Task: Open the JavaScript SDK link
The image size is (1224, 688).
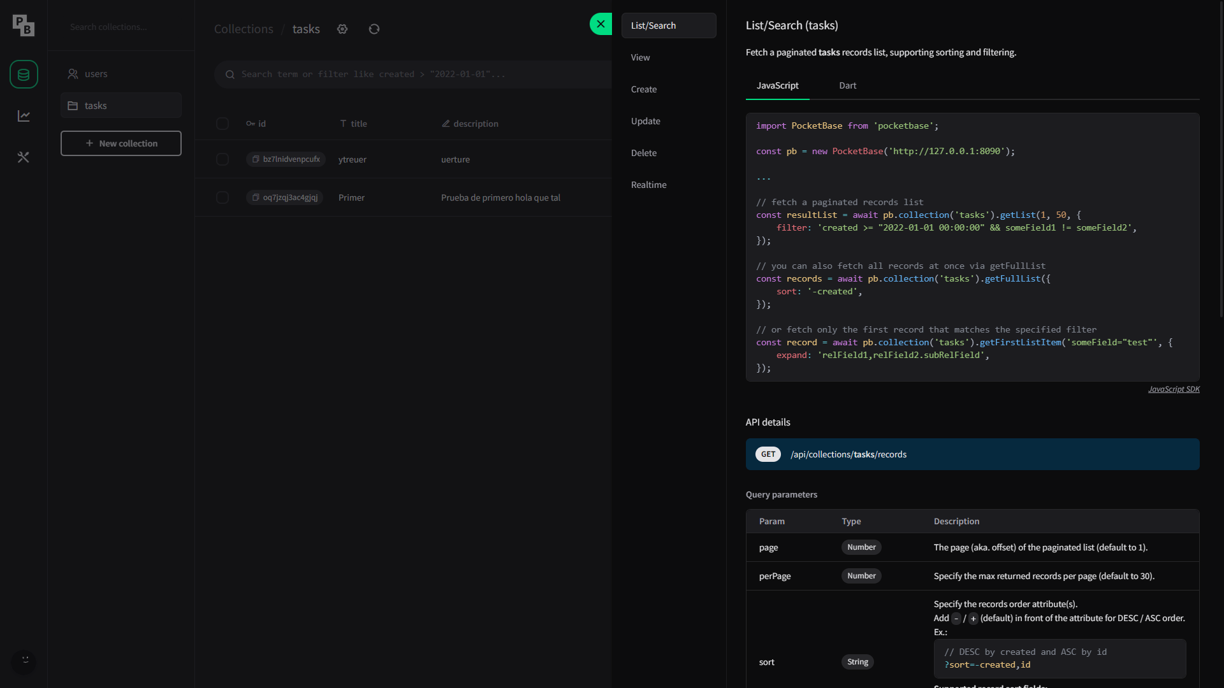Action: point(1174,389)
